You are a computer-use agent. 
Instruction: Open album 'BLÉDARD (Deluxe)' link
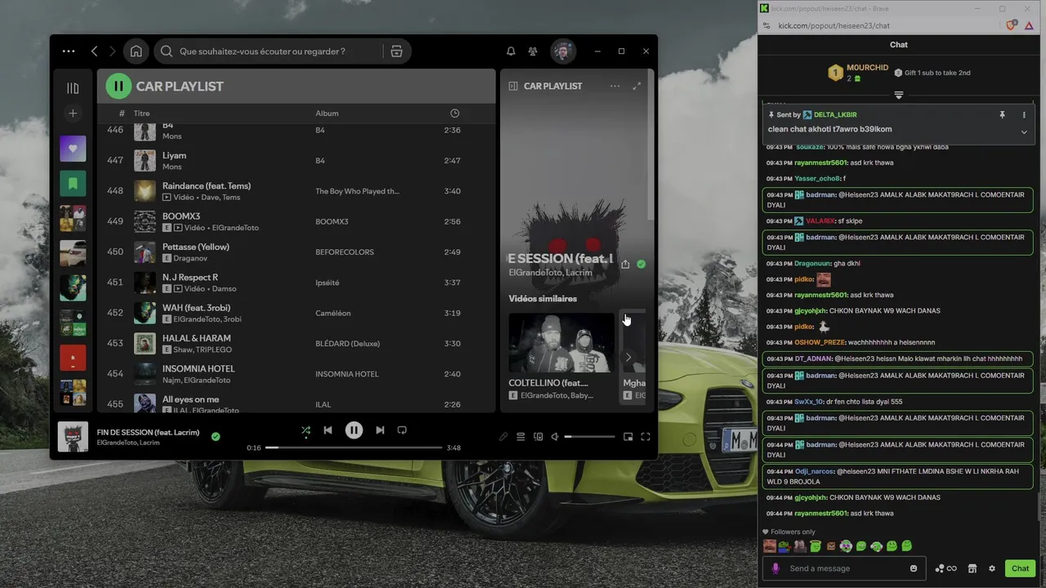pos(347,344)
